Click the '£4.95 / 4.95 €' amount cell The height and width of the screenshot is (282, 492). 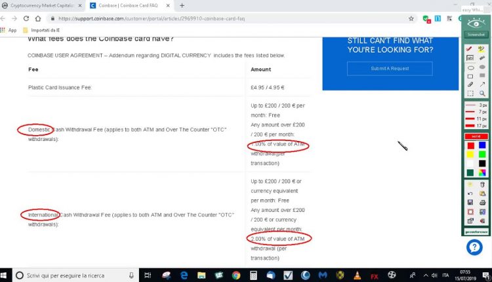pos(268,87)
